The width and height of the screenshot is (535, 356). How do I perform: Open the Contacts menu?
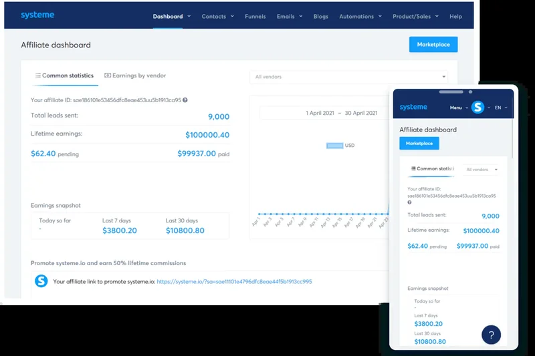(x=213, y=16)
